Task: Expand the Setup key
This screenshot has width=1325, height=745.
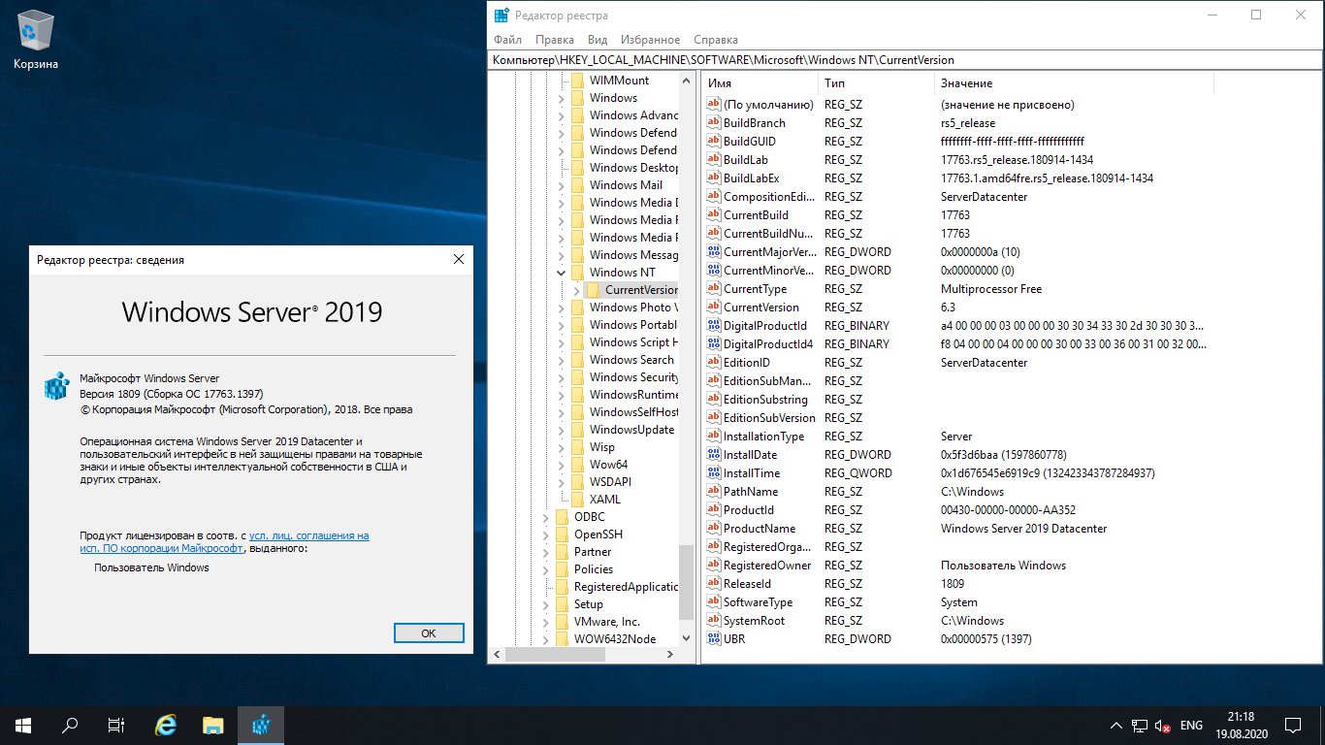Action: 545,604
